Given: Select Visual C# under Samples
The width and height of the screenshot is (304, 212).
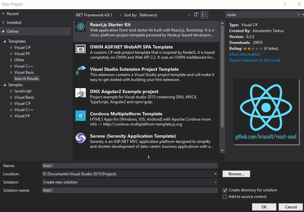Looking at the screenshot, I should (22, 104).
